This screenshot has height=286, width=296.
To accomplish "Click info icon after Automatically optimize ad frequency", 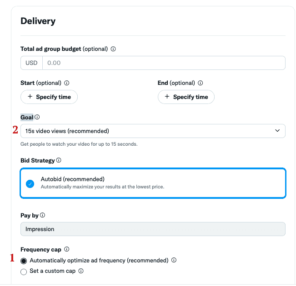I will (174, 260).
